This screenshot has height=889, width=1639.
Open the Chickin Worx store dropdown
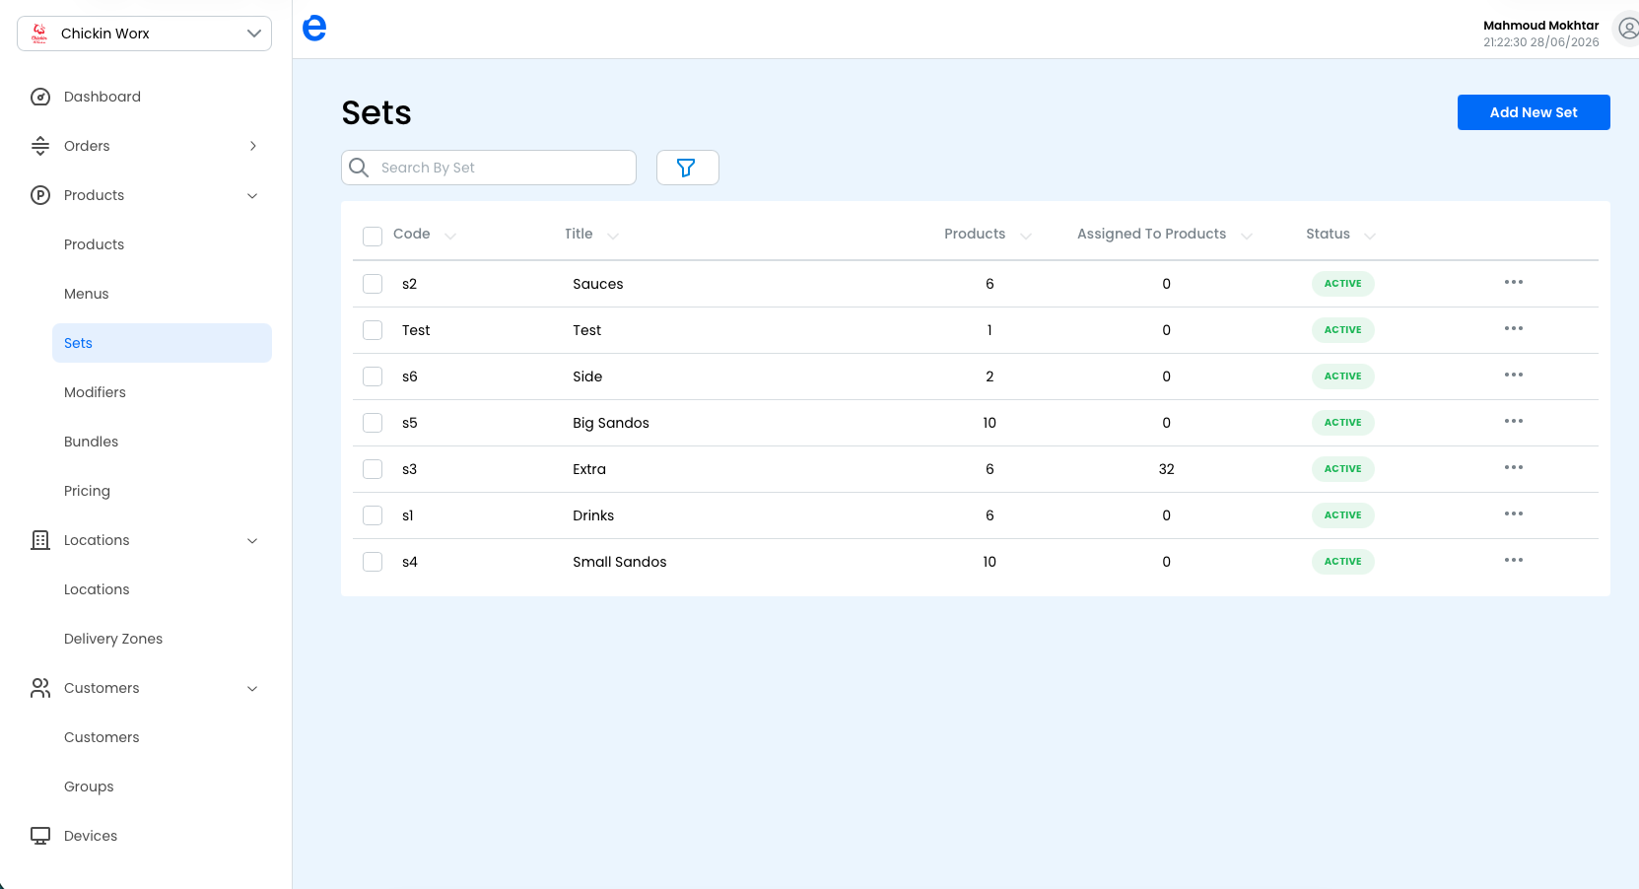click(x=144, y=34)
